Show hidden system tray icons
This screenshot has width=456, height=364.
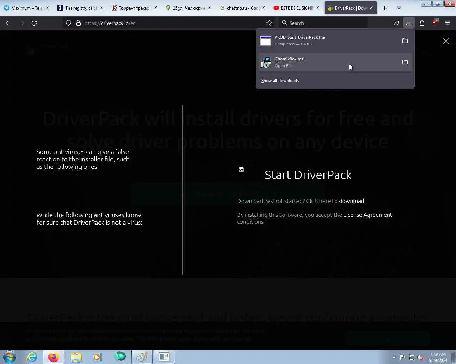pyautogui.click(x=394, y=357)
